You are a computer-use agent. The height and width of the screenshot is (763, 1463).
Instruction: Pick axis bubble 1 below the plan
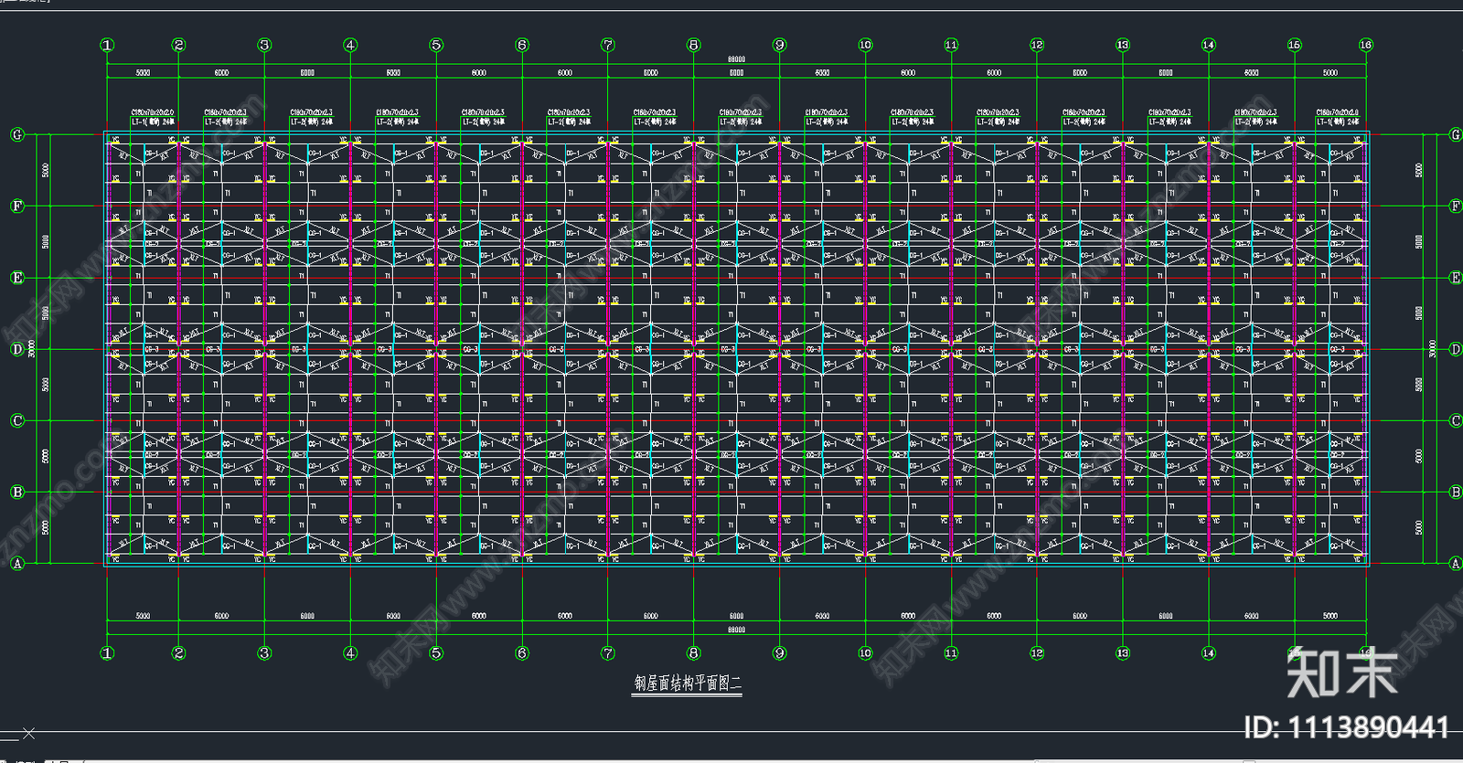click(x=107, y=653)
